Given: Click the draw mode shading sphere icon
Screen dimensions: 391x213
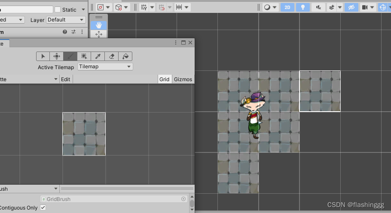Looking at the screenshot, I should tap(267, 7).
